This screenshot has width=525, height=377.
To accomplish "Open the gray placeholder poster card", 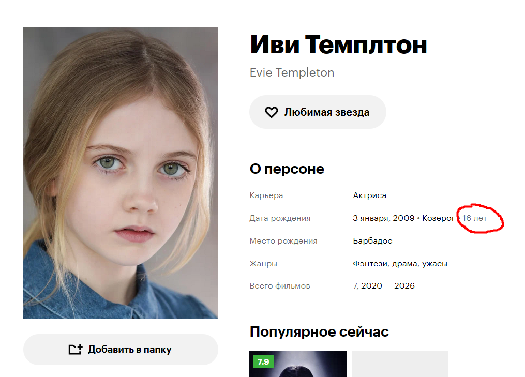I will pyautogui.click(x=400, y=364).
